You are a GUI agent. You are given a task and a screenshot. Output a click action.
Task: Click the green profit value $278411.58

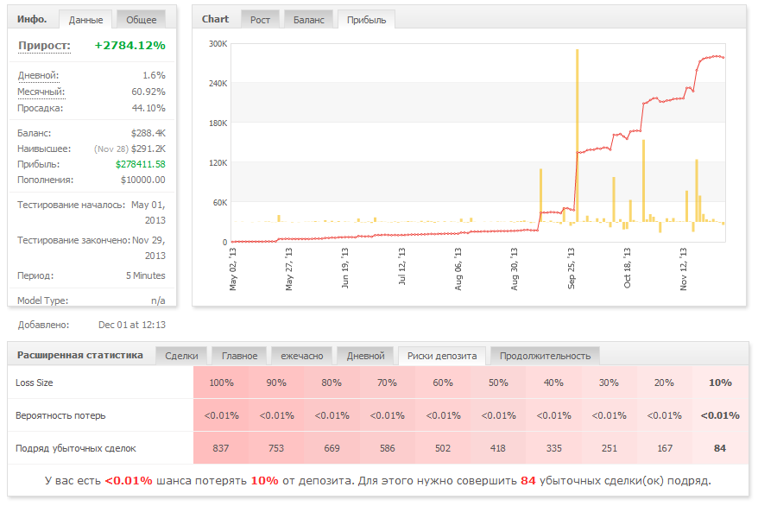click(x=140, y=164)
